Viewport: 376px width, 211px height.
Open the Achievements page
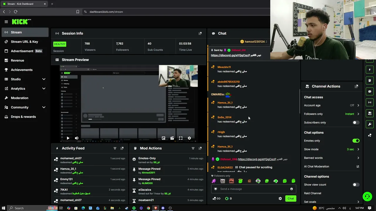click(x=25, y=70)
